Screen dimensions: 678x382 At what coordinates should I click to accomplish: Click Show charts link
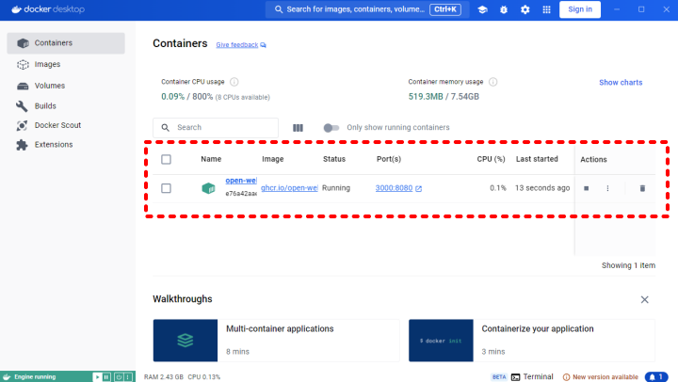[621, 83]
